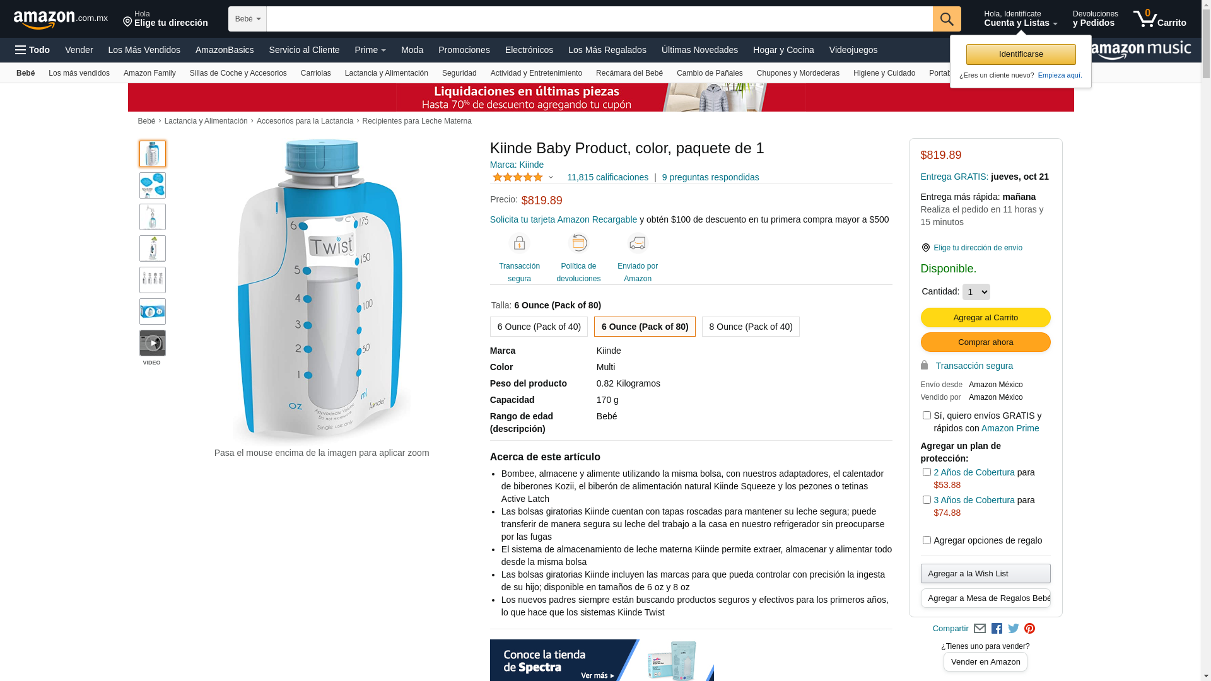The height and width of the screenshot is (681, 1211).
Task: Select 8 Ounce (Pack of 40) size swatch
Action: pos(751,327)
